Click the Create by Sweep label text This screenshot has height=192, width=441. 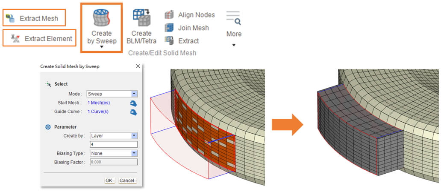pyautogui.click(x=102, y=37)
